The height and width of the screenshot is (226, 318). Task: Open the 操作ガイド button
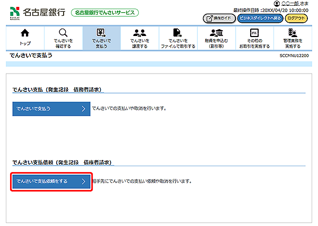218,18
